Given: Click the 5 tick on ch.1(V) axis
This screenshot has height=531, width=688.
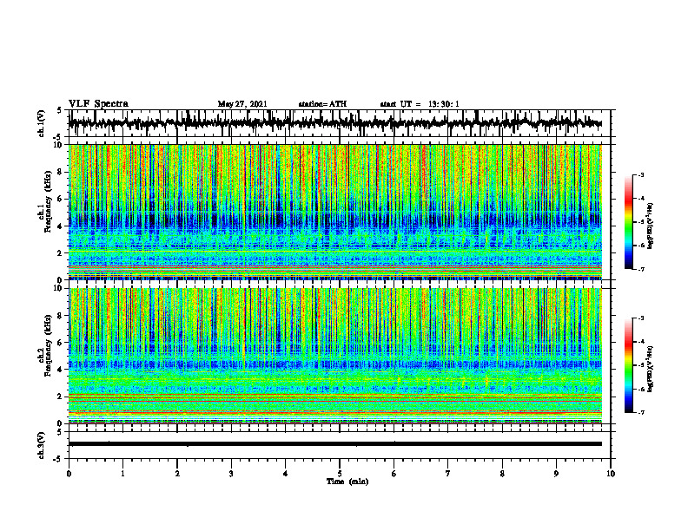Looking at the screenshot, I should pos(59,110).
